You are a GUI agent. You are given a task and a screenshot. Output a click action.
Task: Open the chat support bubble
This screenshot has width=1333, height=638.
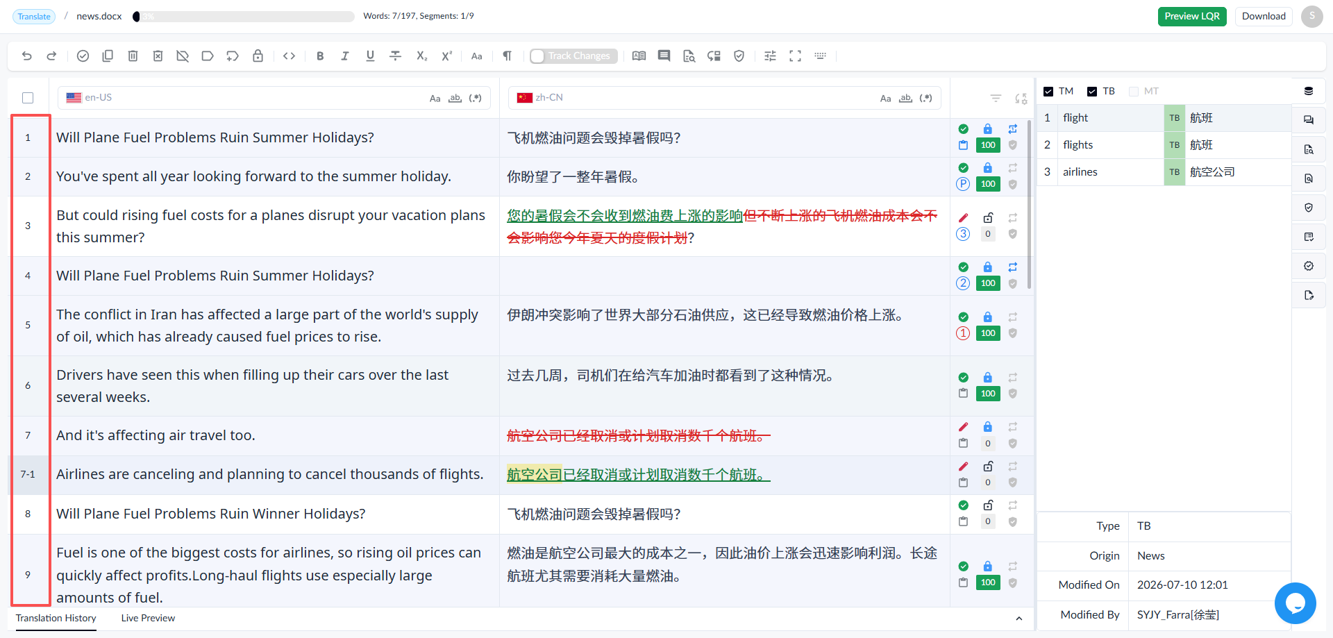(x=1295, y=603)
